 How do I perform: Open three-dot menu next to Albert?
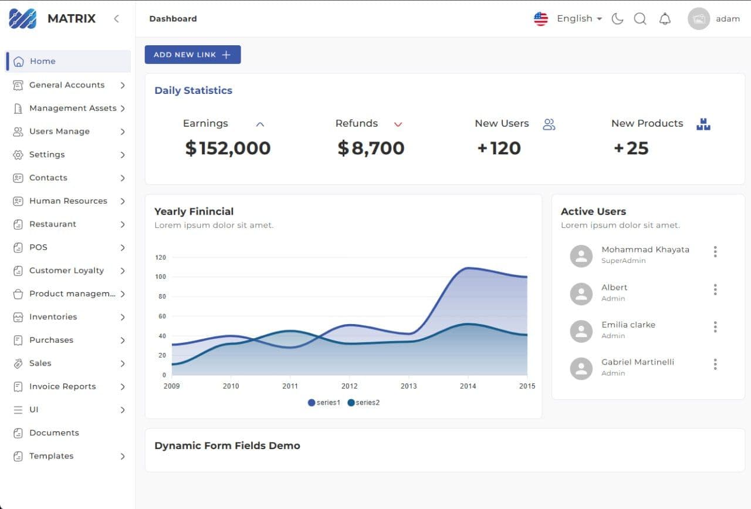click(715, 289)
